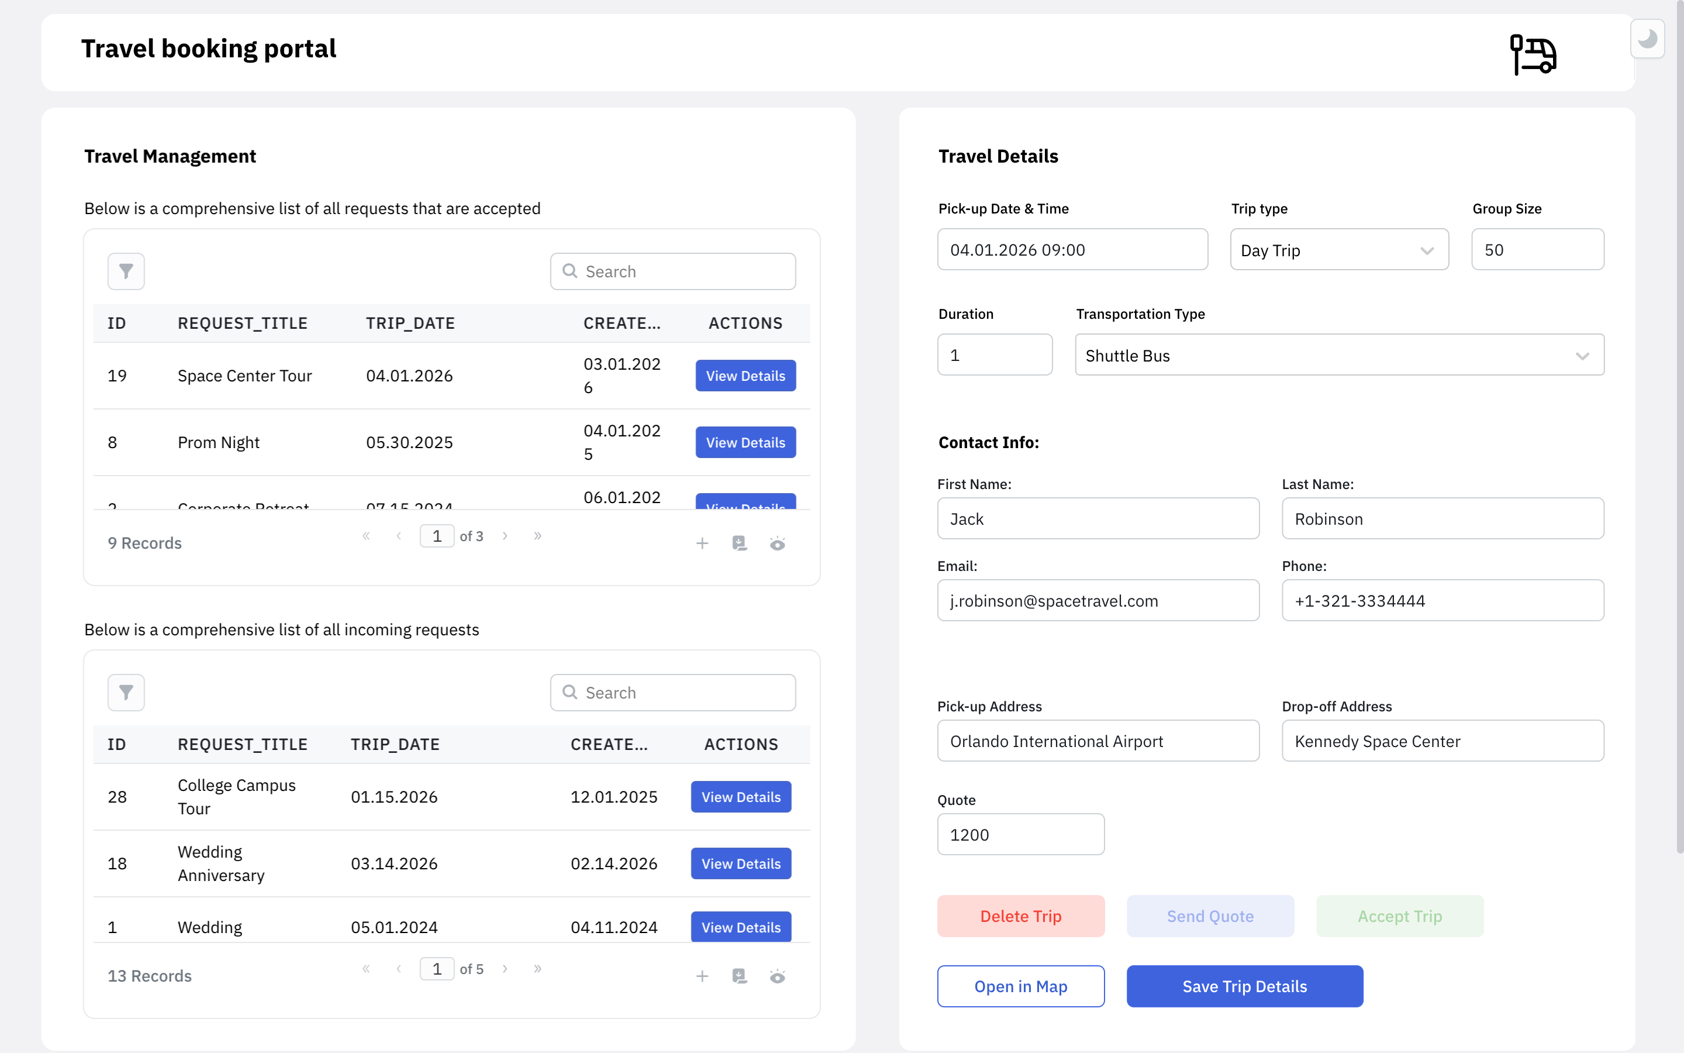Viewport: 1684px width, 1053px height.
Task: Open the Transportation Type dropdown
Action: 1339,355
